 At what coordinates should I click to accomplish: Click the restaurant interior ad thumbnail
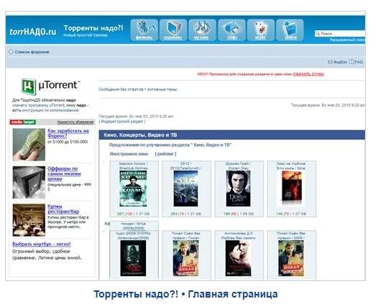click(29, 220)
